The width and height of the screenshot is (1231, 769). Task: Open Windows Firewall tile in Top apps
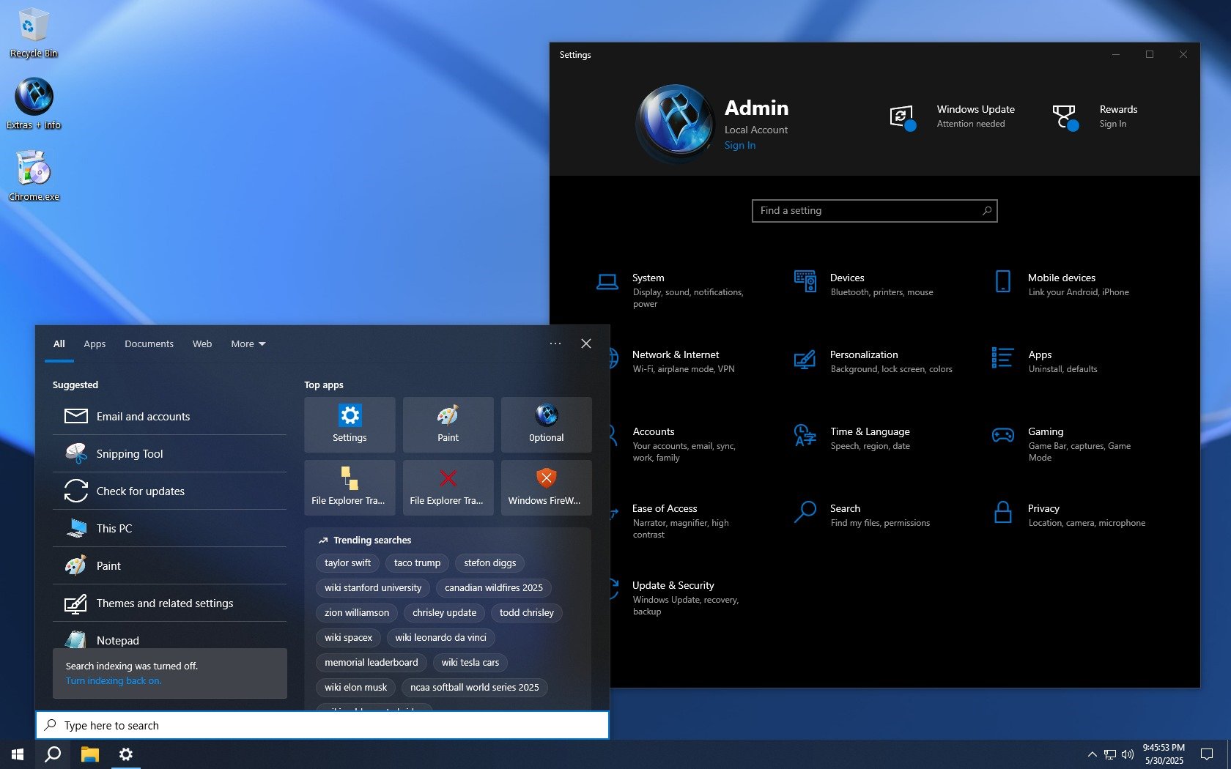pos(546,488)
